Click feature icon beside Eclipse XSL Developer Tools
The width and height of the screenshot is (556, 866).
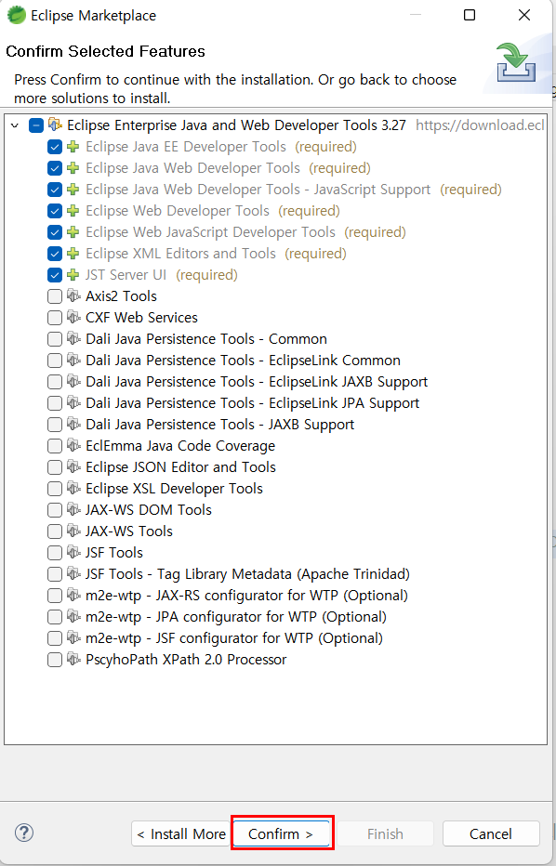click(73, 488)
